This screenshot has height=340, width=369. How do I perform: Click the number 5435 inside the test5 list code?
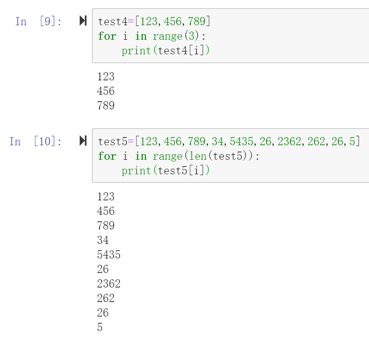[241, 141]
